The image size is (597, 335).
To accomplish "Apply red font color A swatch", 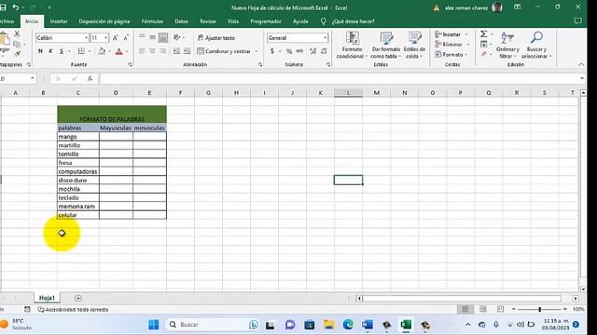I will pos(118,51).
